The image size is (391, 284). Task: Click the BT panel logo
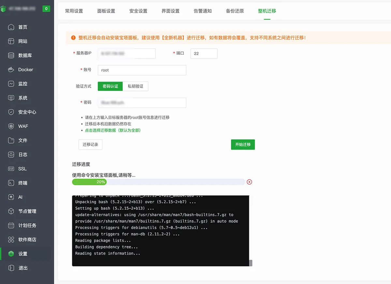(3, 9)
